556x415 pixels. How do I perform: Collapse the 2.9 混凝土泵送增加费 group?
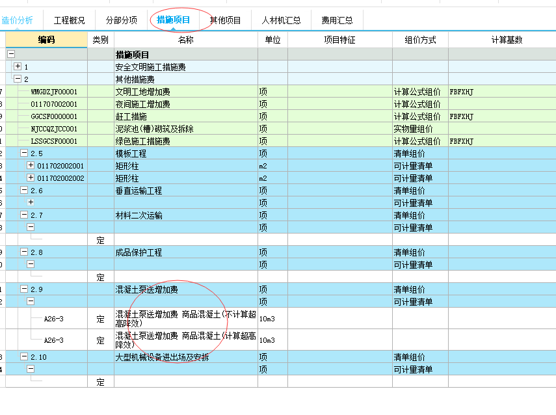pyautogui.click(x=24, y=289)
